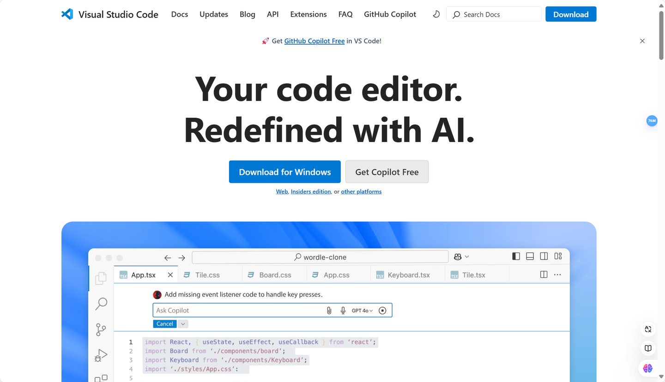Close the App.tsx tab
The width and height of the screenshot is (665, 382).
pos(170,275)
